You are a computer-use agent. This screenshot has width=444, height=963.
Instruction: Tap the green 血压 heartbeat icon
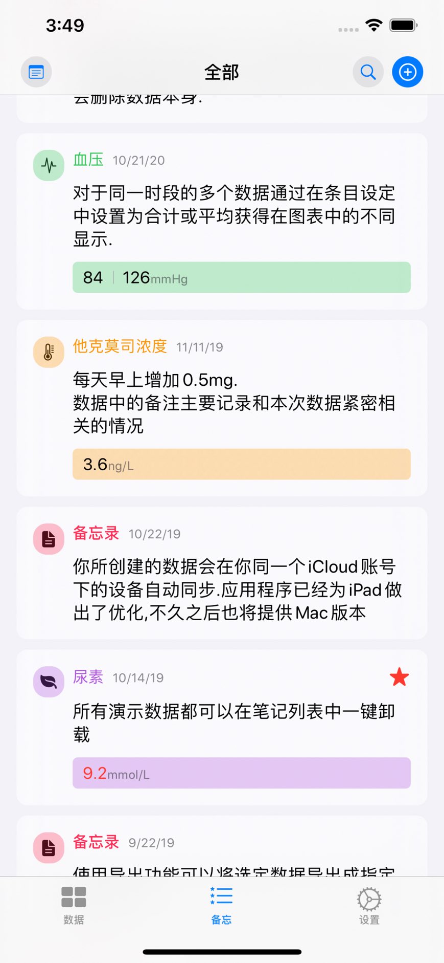49,165
